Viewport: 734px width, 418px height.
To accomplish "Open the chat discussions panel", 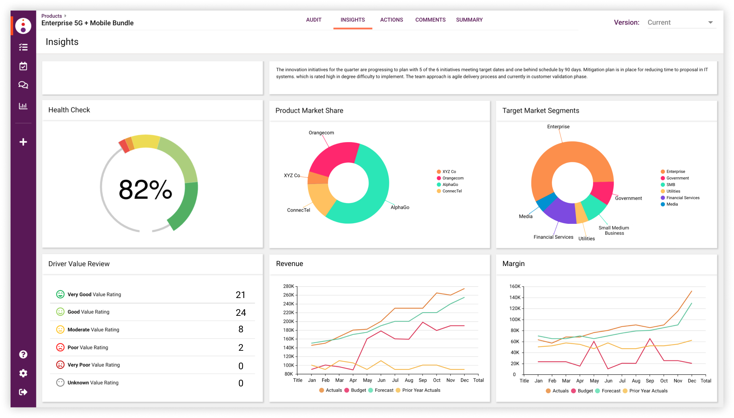I will 23,85.
